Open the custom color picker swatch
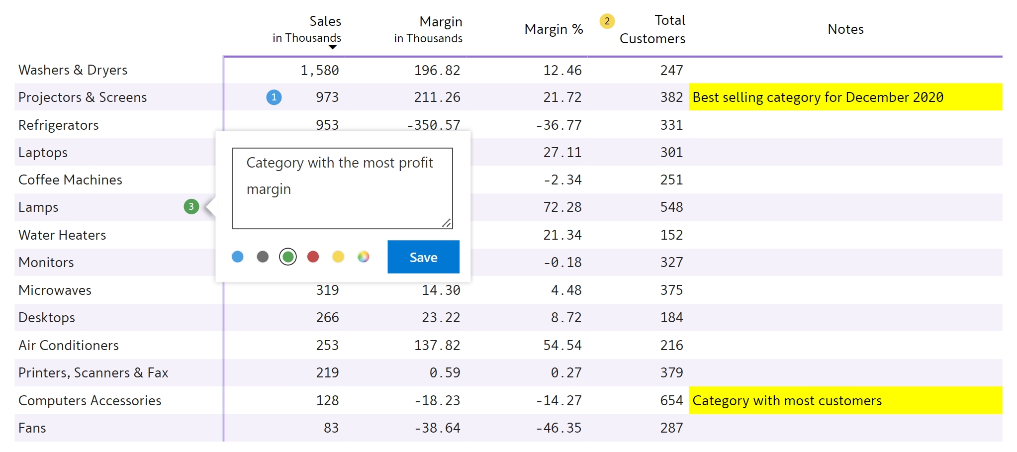Image resolution: width=1017 pixels, height=452 pixels. tap(364, 257)
